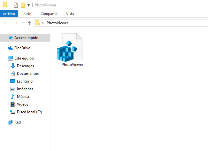Click the Acceso rápido star icon

coord(11,38)
